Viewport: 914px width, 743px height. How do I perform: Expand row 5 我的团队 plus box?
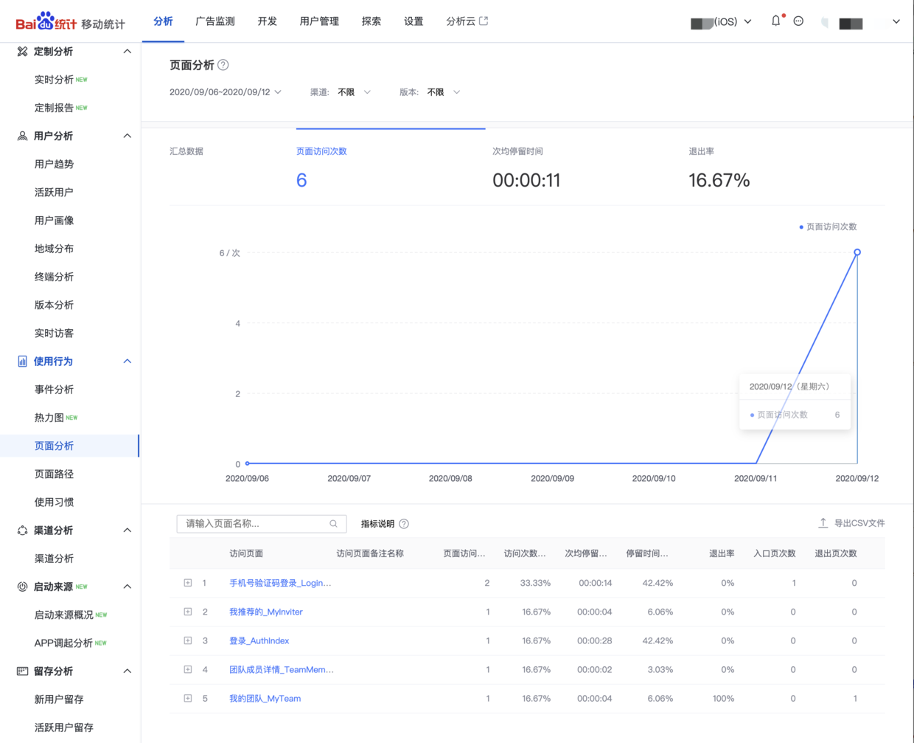pyautogui.click(x=188, y=698)
